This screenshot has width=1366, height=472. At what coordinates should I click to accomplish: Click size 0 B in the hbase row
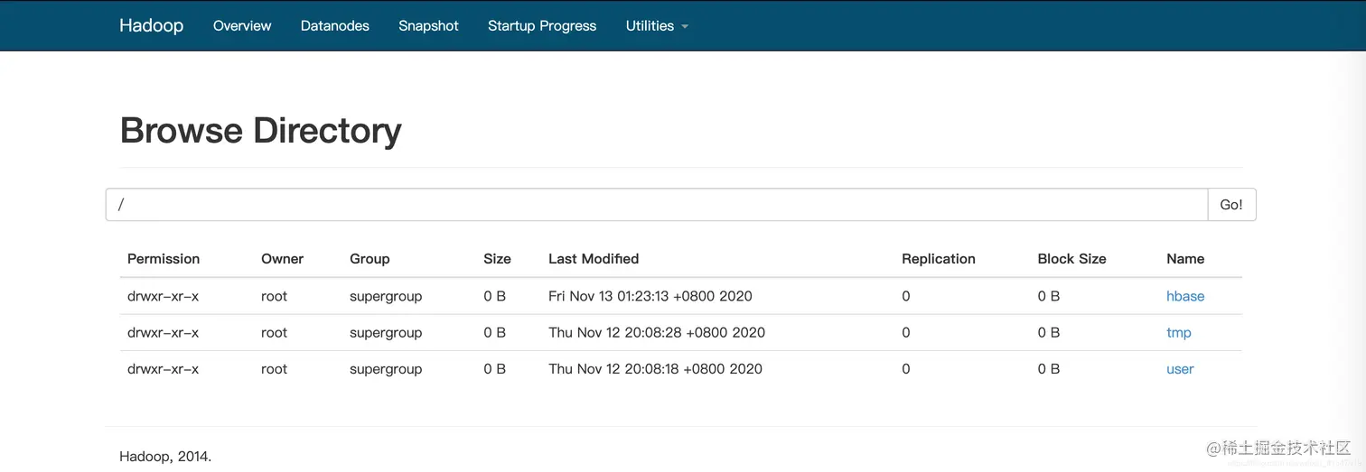pyautogui.click(x=494, y=296)
